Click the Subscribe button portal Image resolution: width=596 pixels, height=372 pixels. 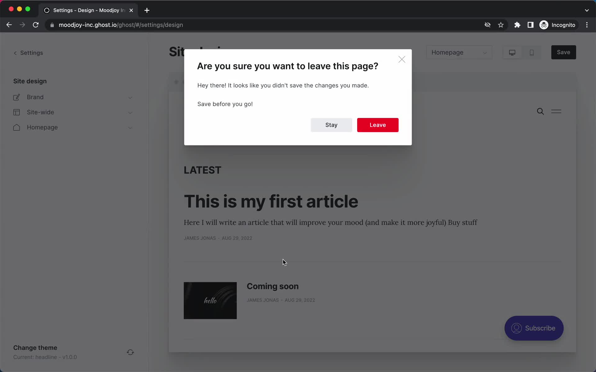pyautogui.click(x=534, y=328)
